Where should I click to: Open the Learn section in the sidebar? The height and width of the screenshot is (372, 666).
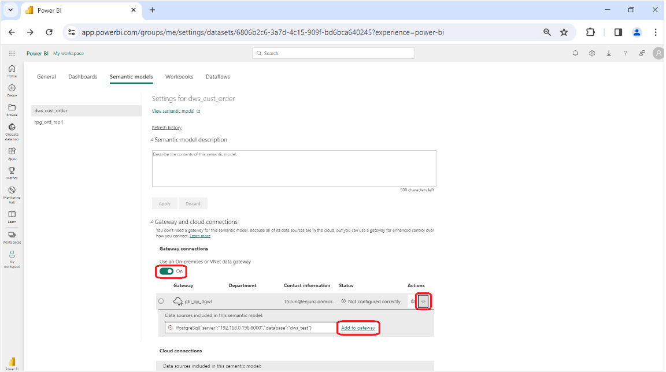click(x=12, y=217)
